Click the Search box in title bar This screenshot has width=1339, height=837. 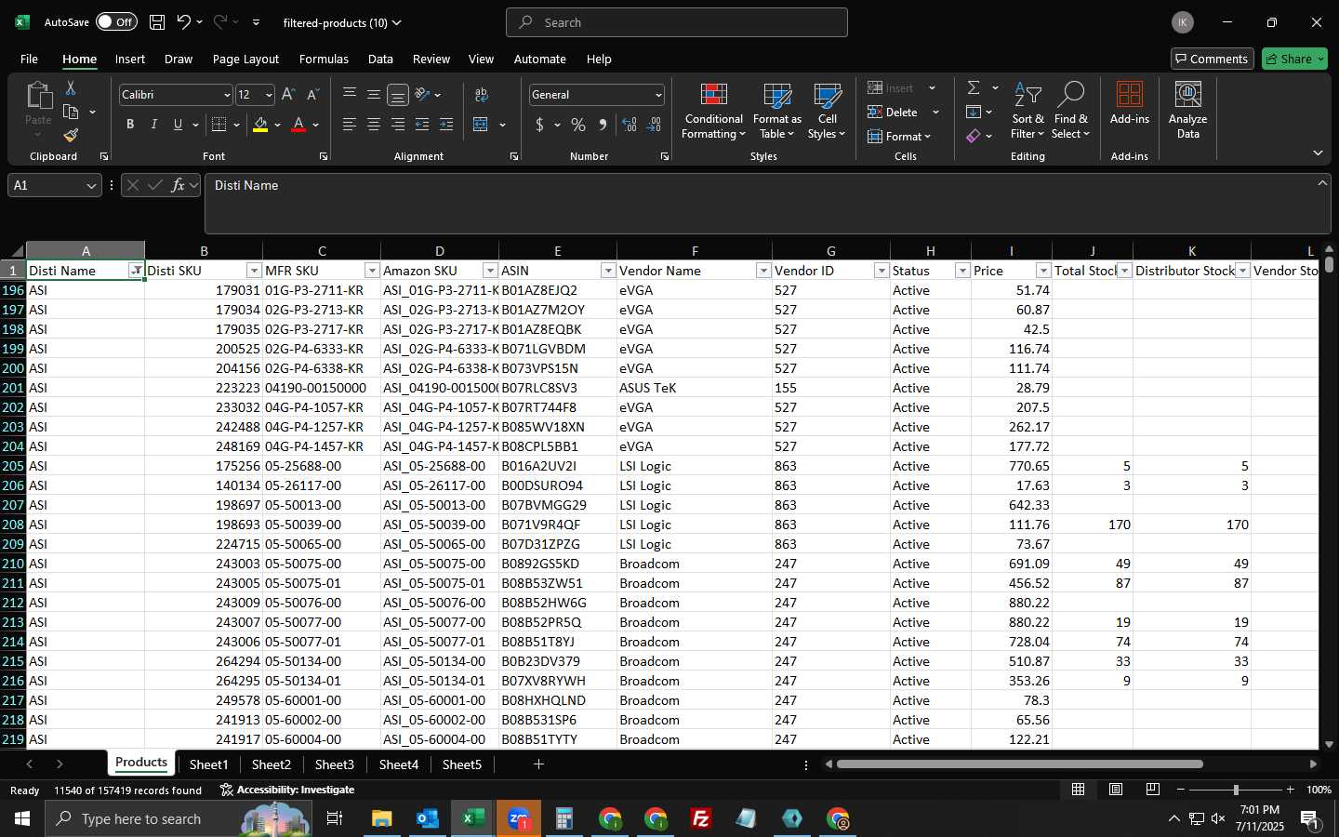676,22
